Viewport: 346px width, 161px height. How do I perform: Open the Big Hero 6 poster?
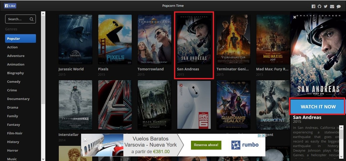194,105
